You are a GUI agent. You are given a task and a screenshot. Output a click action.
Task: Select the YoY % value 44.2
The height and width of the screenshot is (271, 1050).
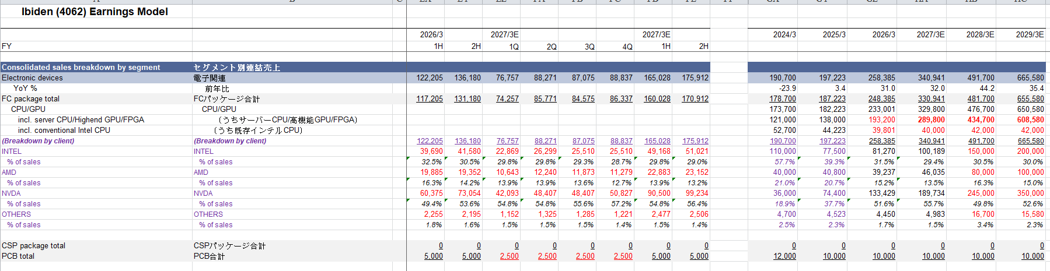pos(987,89)
